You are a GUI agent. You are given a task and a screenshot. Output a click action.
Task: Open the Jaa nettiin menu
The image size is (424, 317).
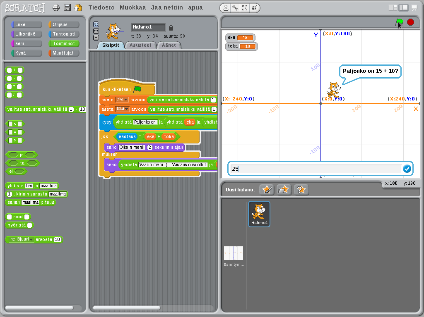coord(167,7)
